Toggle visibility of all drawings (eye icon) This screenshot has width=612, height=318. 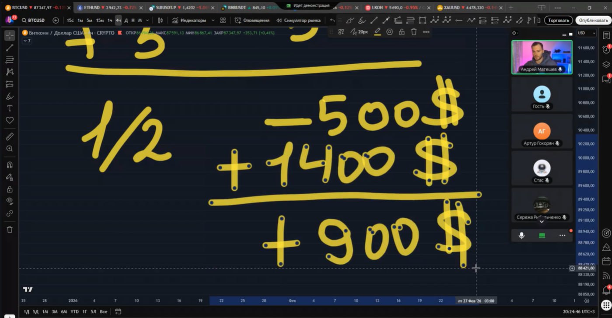[x=10, y=201]
